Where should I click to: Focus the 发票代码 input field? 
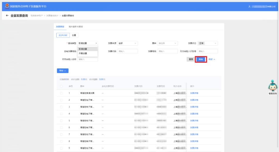[x=128, y=51]
